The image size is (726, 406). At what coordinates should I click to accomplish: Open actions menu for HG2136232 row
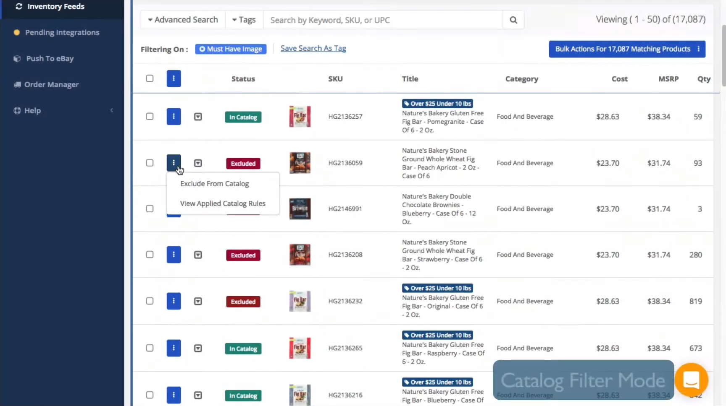pos(174,301)
